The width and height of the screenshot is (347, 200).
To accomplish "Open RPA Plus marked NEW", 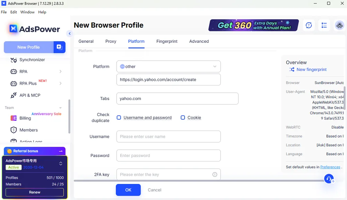I will [28, 83].
